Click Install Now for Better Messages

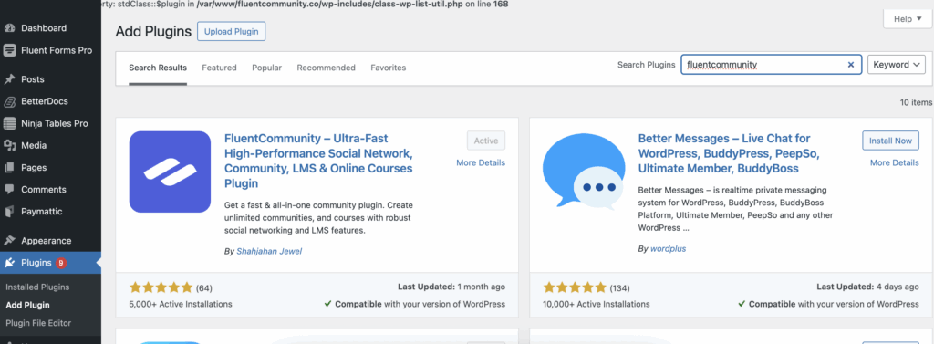(890, 141)
